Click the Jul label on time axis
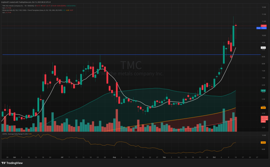Image resolution: width=270 pixels, height=167 pixels. click(x=62, y=157)
